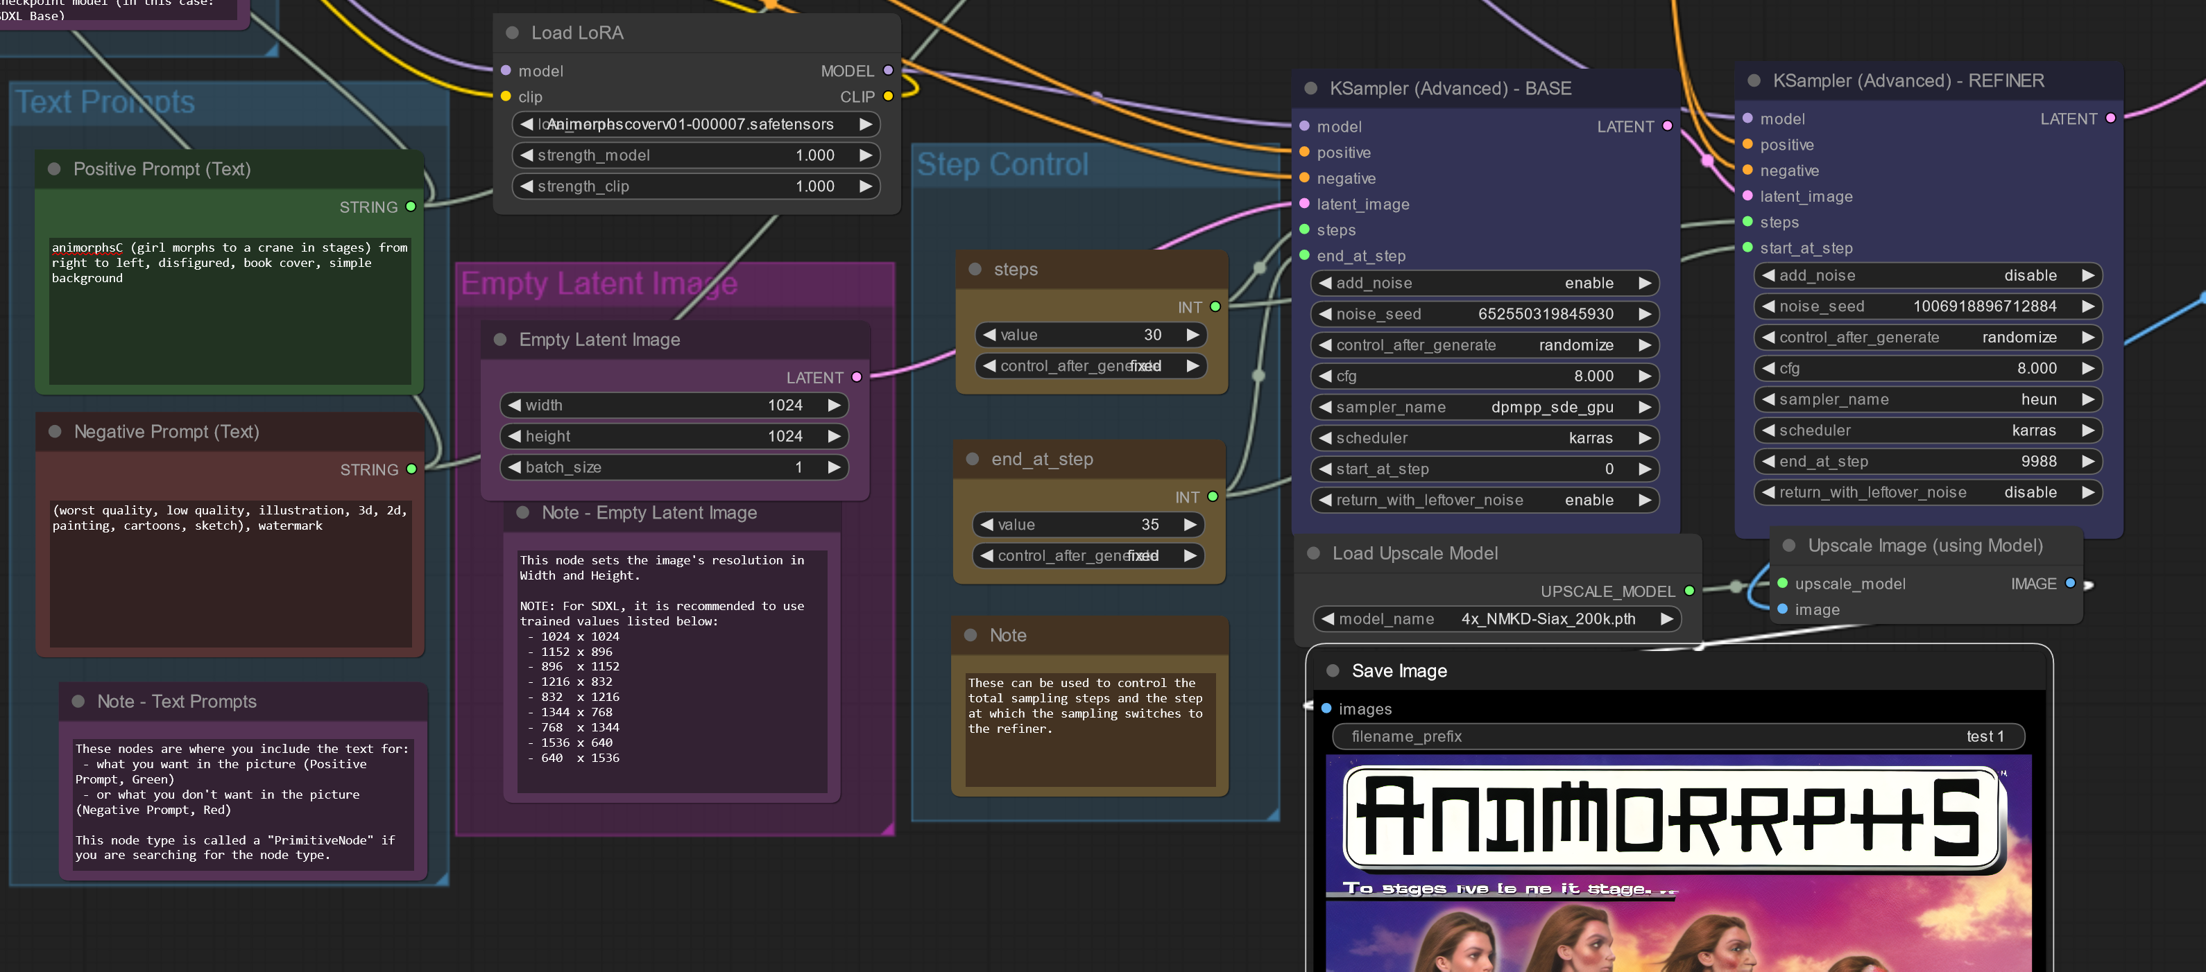
Task: Click collapse dot on KSampler BASE node
Action: click(1310, 88)
